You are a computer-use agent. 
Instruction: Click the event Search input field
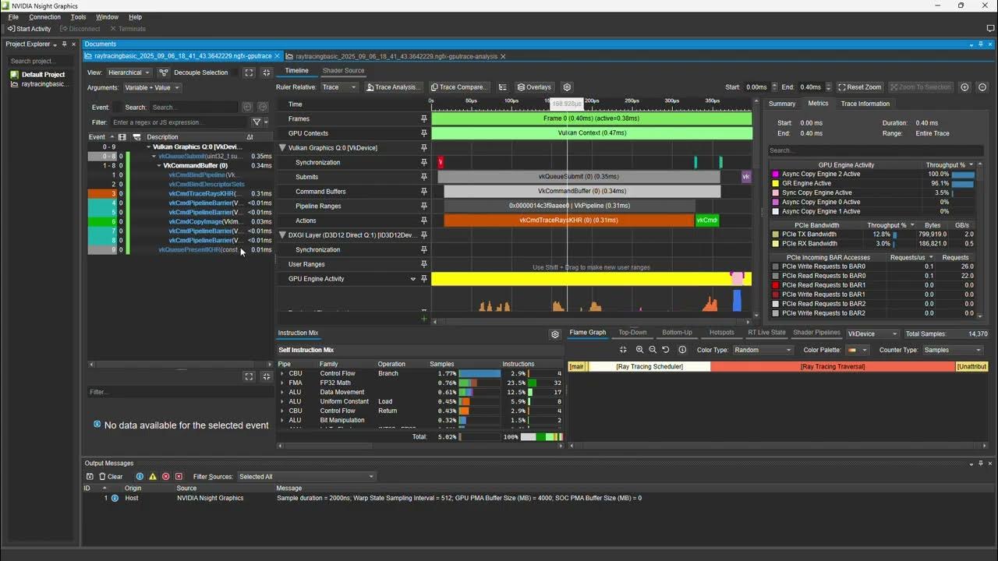pyautogui.click(x=193, y=108)
